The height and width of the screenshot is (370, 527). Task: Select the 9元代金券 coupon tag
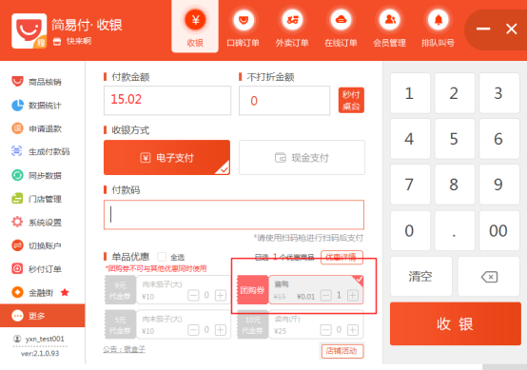[x=120, y=290]
